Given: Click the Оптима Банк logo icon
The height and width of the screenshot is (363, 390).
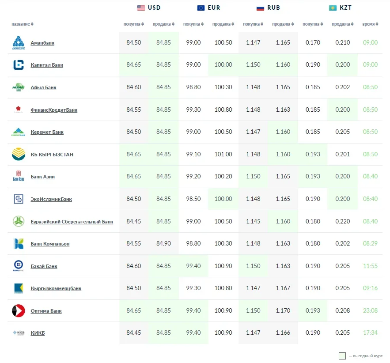Looking at the screenshot, I should coord(18,311).
